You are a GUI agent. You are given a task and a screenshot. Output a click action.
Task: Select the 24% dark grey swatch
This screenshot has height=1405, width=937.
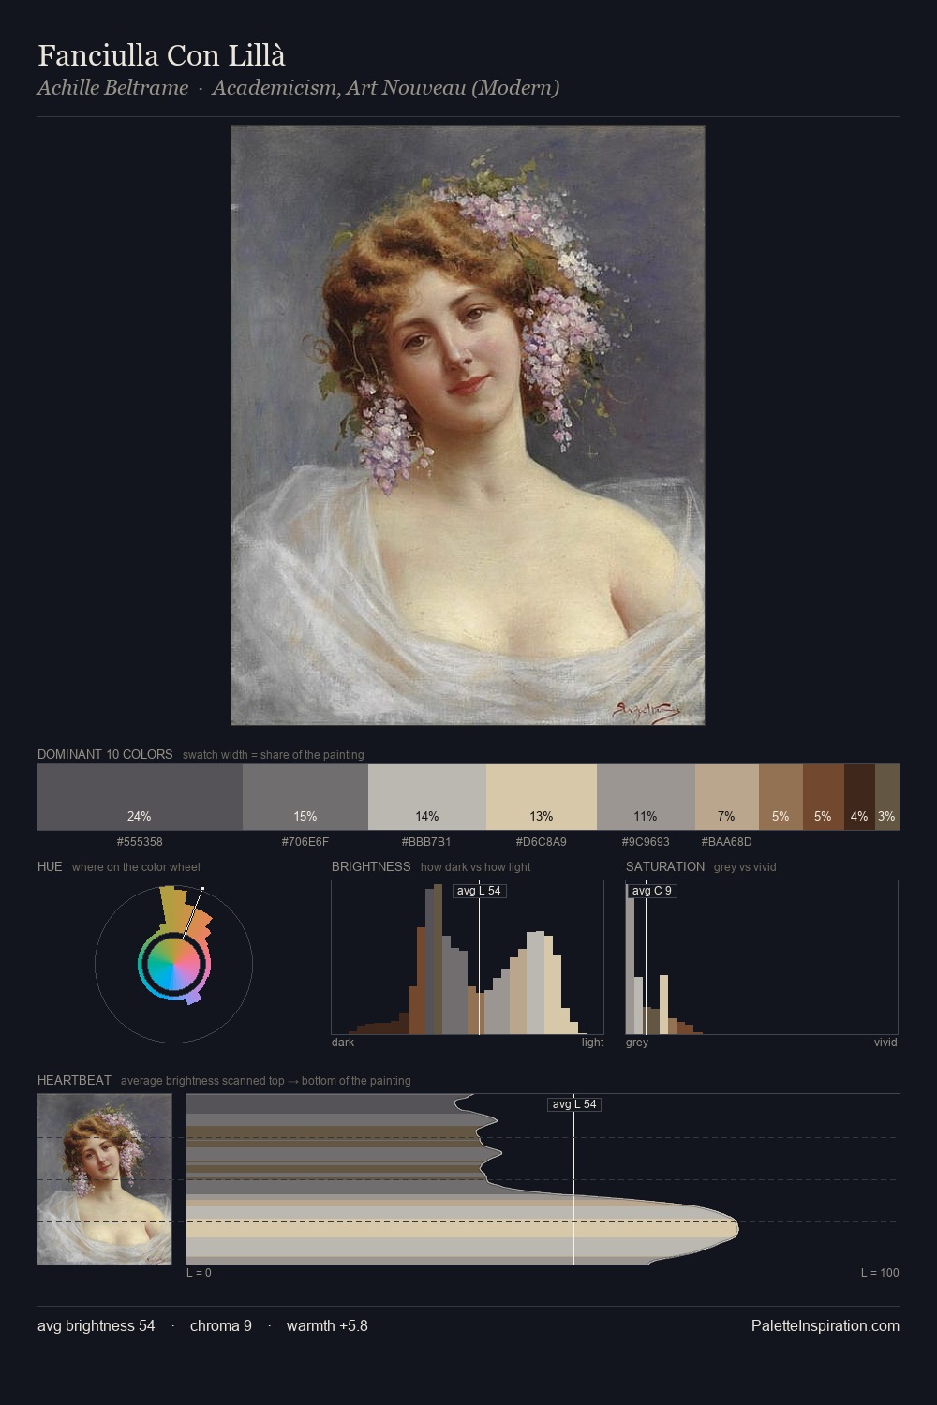140,797
